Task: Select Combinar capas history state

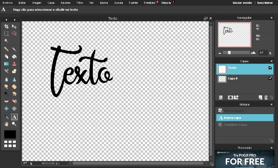Action: [245, 125]
